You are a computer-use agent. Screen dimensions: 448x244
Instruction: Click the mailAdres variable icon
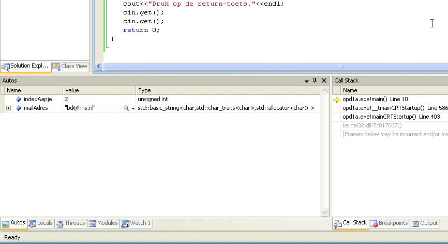point(19,108)
